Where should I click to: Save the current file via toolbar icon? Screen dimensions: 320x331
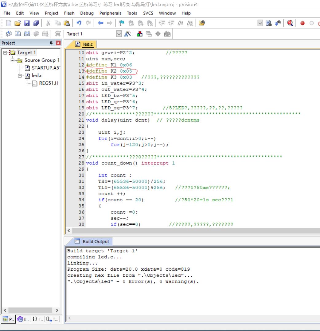click(27, 23)
